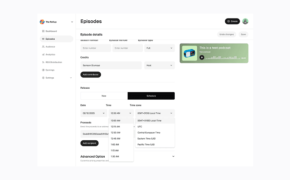
Task: Choose 12:00 AM in time list
Action: coord(121,121)
